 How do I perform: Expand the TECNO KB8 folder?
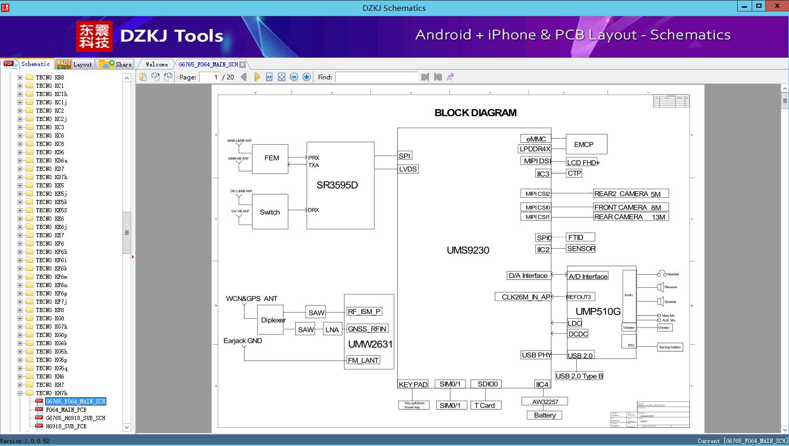[x=20, y=77]
